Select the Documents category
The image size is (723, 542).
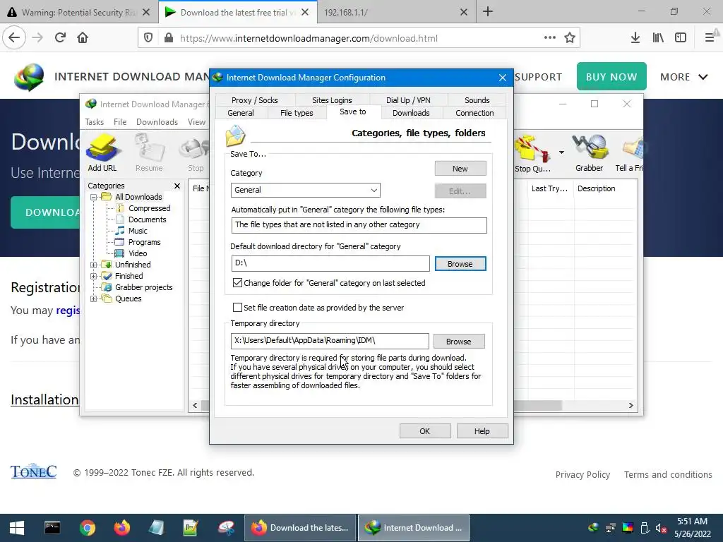(147, 219)
